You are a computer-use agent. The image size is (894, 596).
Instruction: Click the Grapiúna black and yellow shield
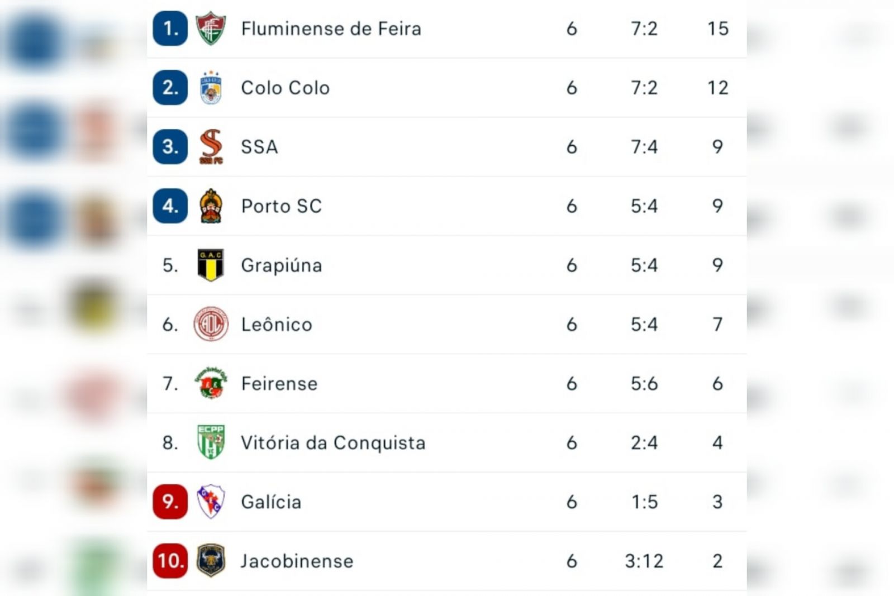tap(211, 265)
